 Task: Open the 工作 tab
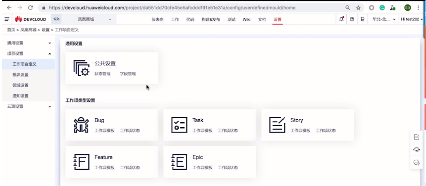coord(175,19)
